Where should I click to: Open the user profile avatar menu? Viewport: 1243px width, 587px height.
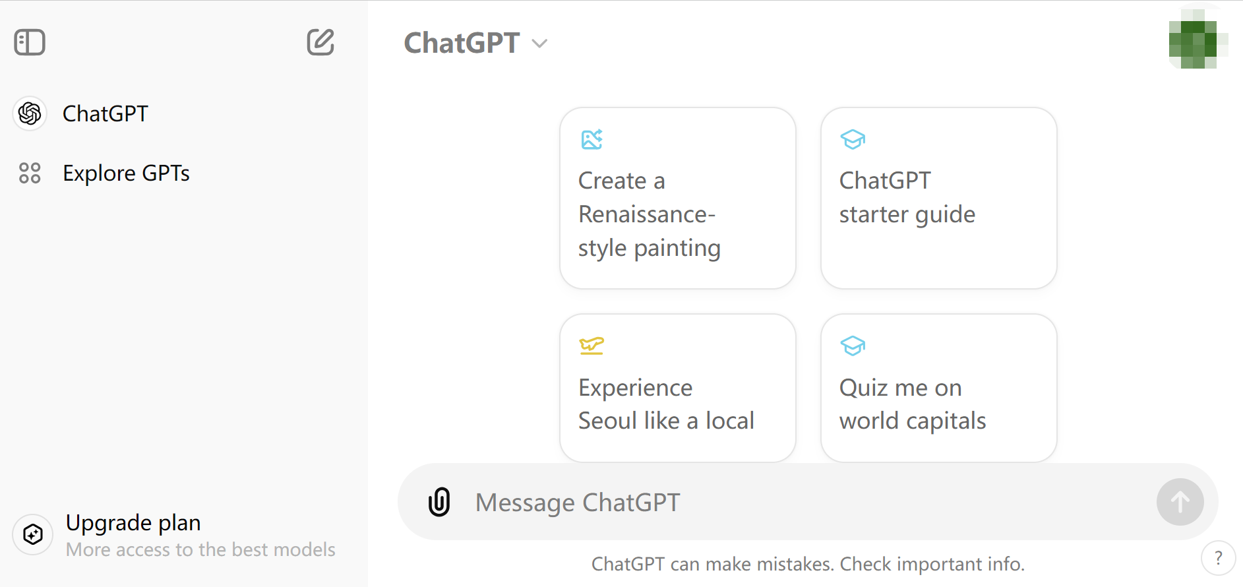tap(1198, 39)
